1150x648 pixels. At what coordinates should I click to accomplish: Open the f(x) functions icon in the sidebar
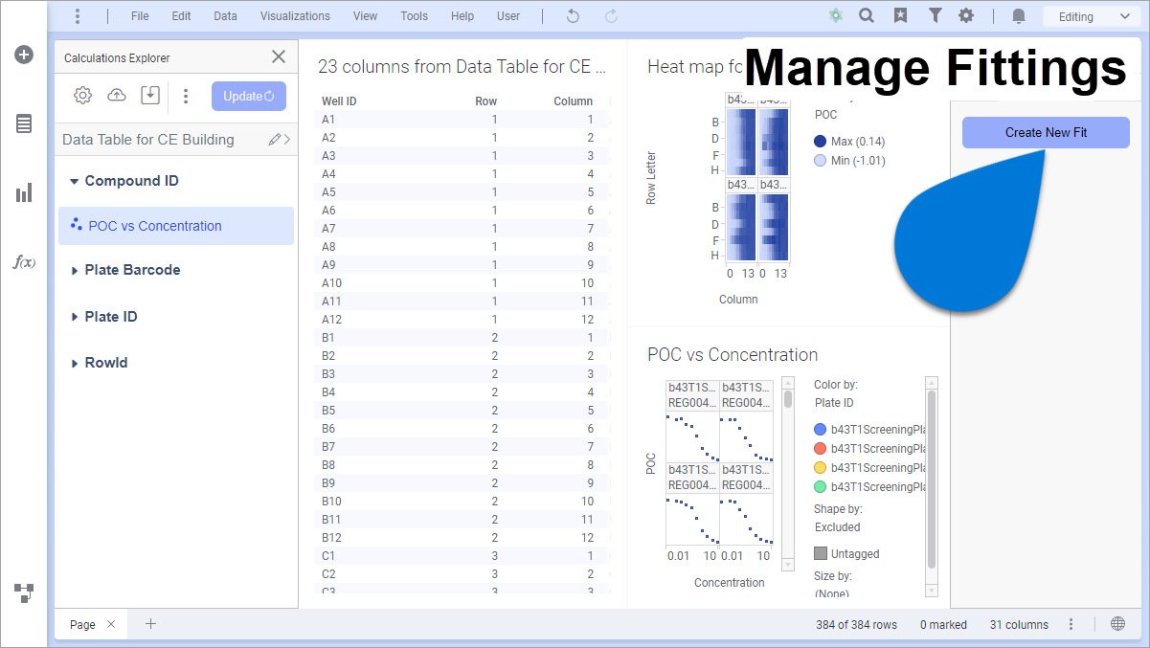[24, 261]
